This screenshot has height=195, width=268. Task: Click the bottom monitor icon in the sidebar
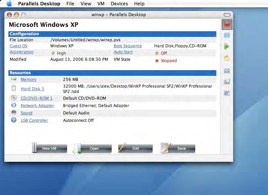(x=227, y=93)
